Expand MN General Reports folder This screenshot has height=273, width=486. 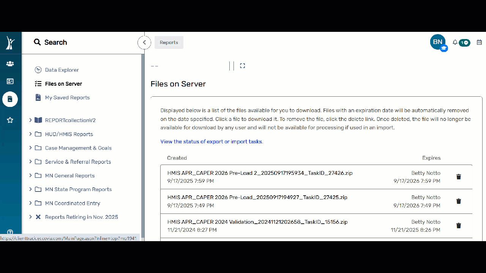31,176
